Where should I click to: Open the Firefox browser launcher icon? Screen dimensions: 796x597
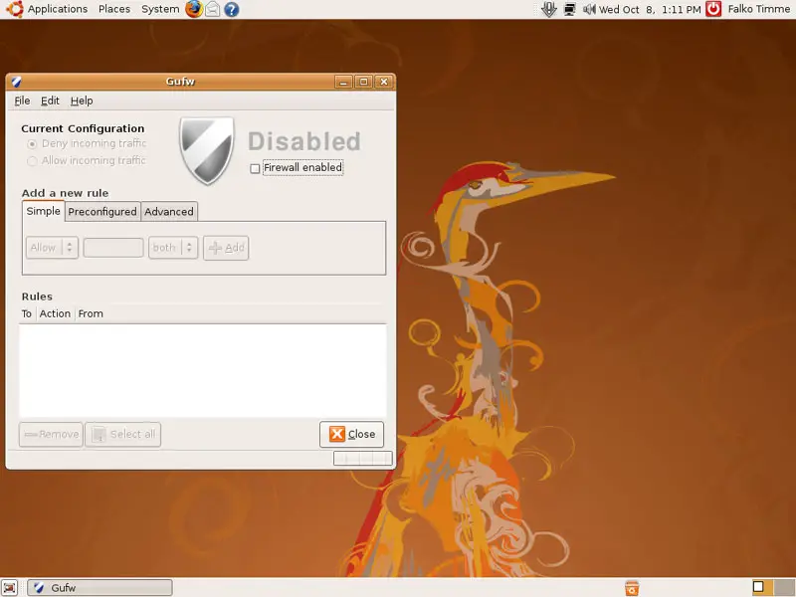pyautogui.click(x=194, y=9)
